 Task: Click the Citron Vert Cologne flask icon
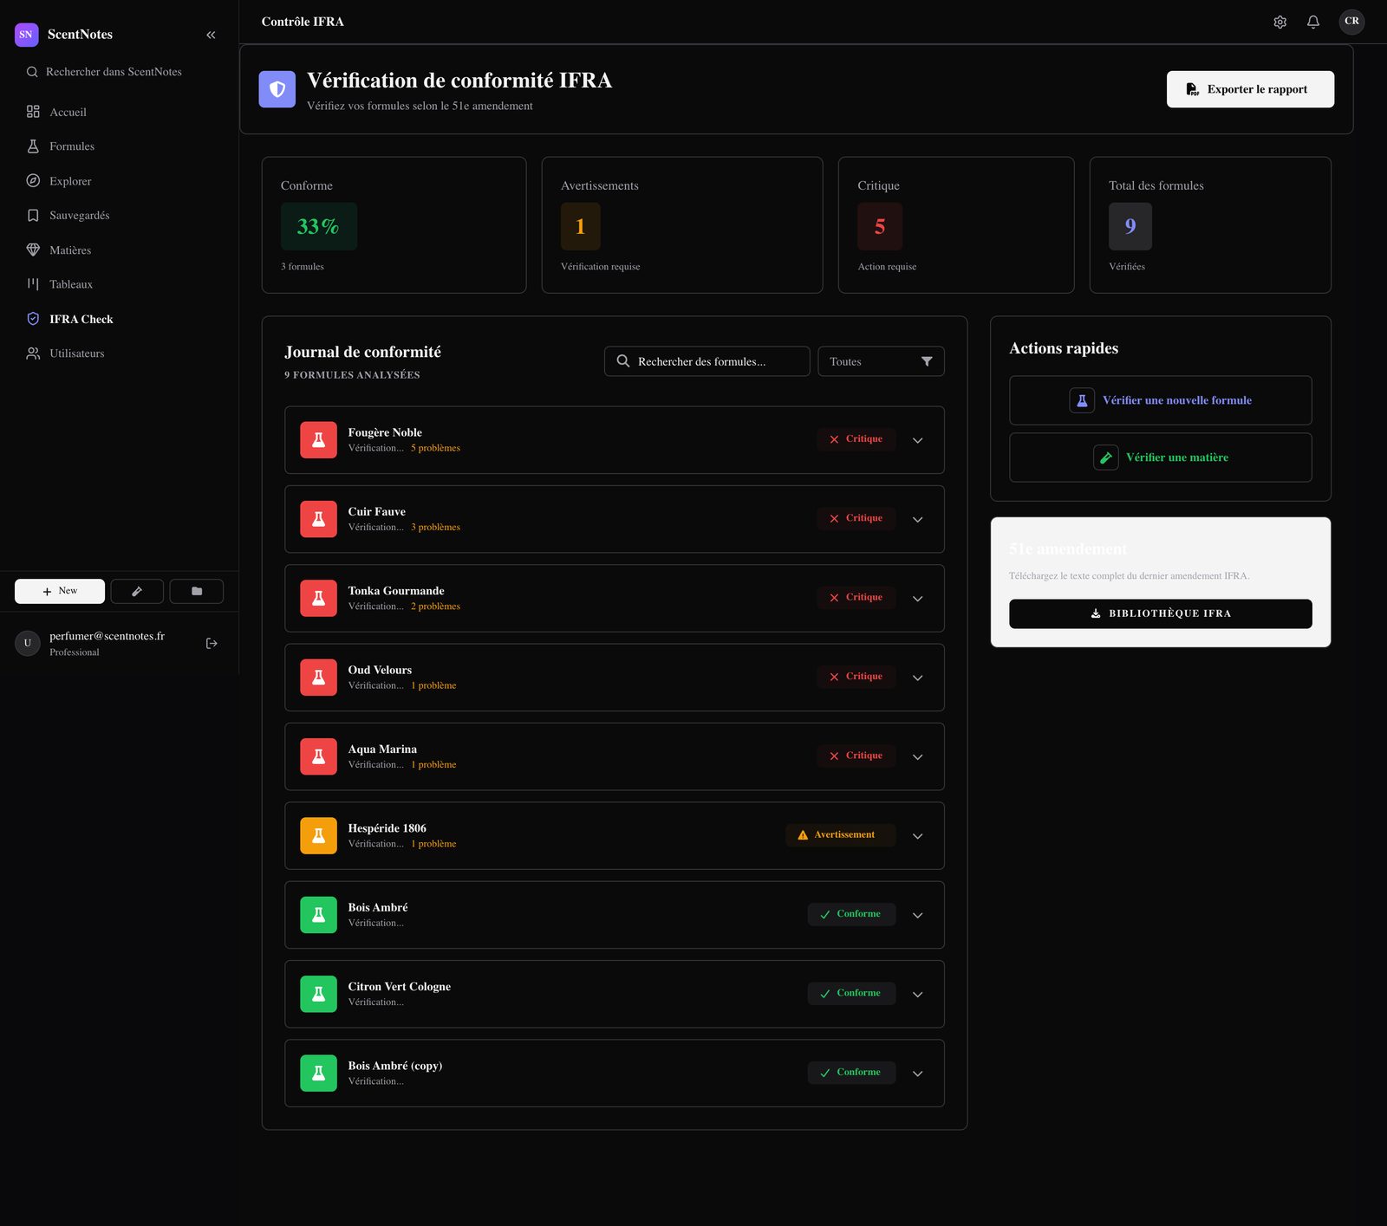(319, 994)
